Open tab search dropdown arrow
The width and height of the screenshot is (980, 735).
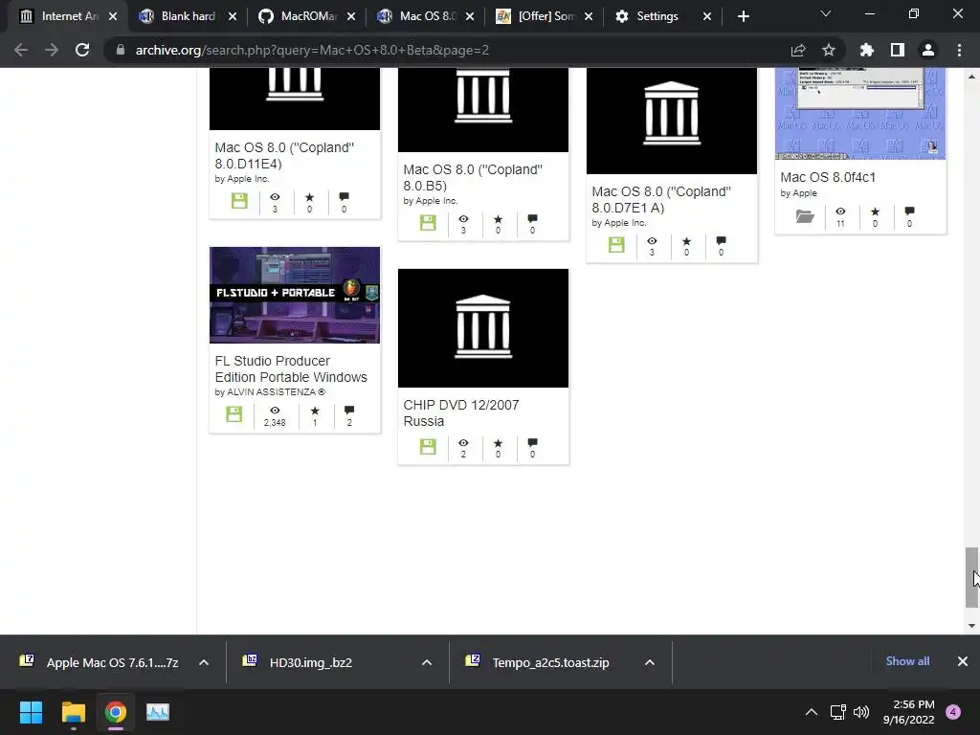point(826,13)
